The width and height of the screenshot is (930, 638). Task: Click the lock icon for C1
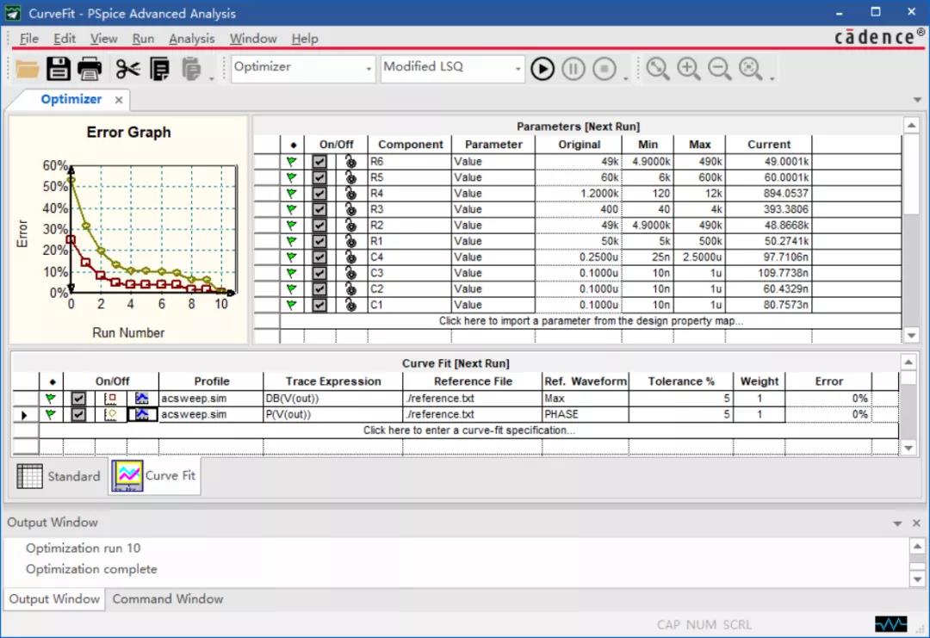(350, 305)
